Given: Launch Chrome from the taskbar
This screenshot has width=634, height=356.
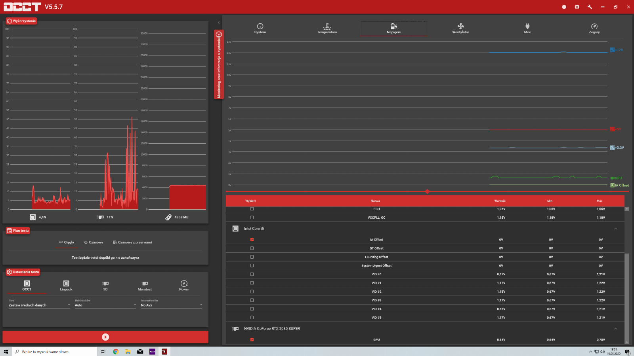Looking at the screenshot, I should [x=116, y=352].
